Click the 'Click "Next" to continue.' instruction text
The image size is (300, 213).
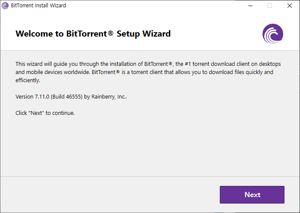pyautogui.click(x=45, y=113)
